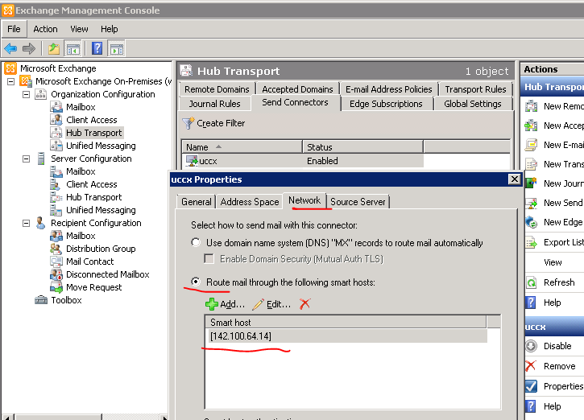
Task: Click the red X Remove icon in Actions
Action: coord(531,365)
